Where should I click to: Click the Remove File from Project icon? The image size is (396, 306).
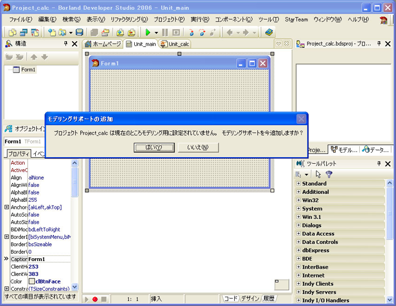(x=131, y=32)
